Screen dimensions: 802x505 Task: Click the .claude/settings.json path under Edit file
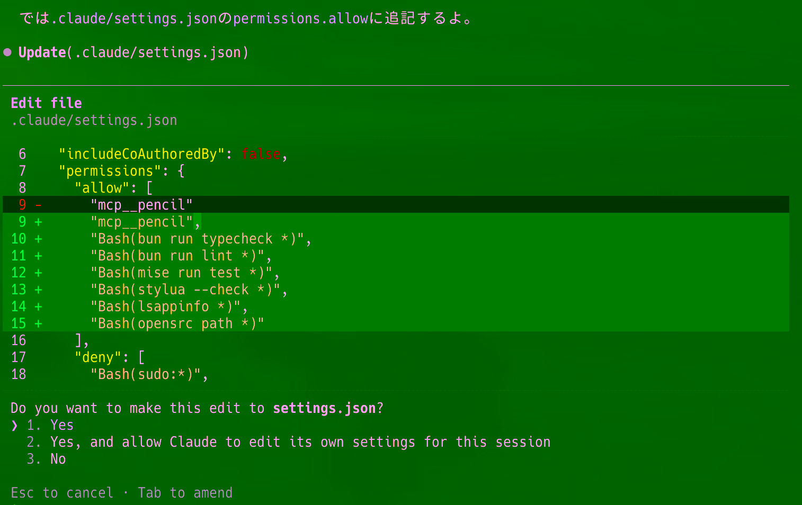pyautogui.click(x=94, y=120)
